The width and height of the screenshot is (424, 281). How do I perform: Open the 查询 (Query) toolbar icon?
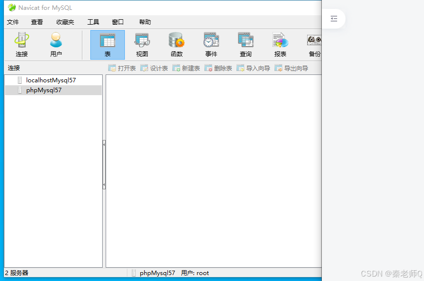click(x=246, y=44)
